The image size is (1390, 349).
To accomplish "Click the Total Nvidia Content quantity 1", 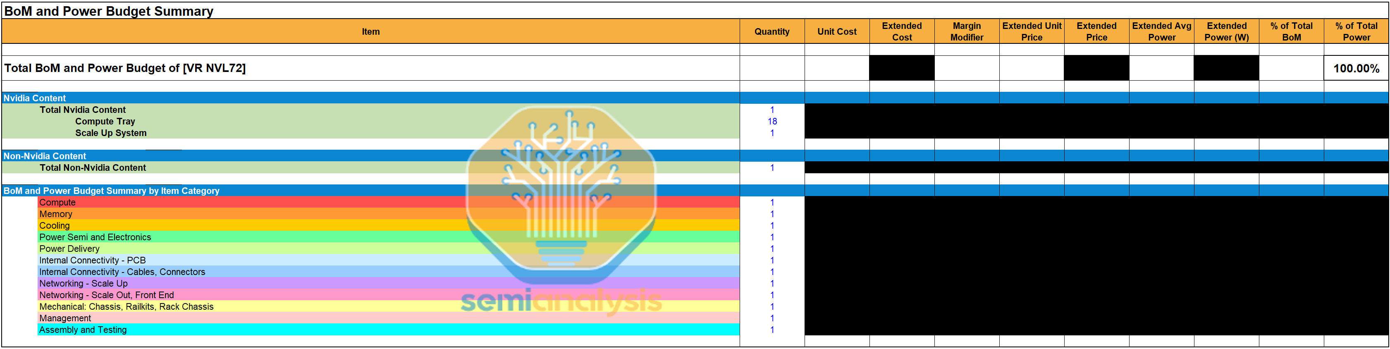I will click(771, 110).
